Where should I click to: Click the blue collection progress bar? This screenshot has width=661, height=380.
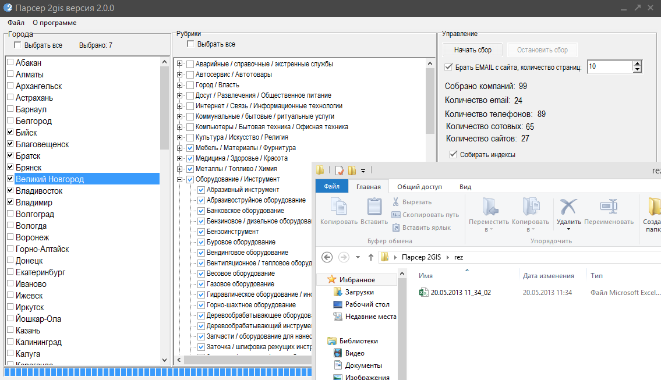point(158,372)
